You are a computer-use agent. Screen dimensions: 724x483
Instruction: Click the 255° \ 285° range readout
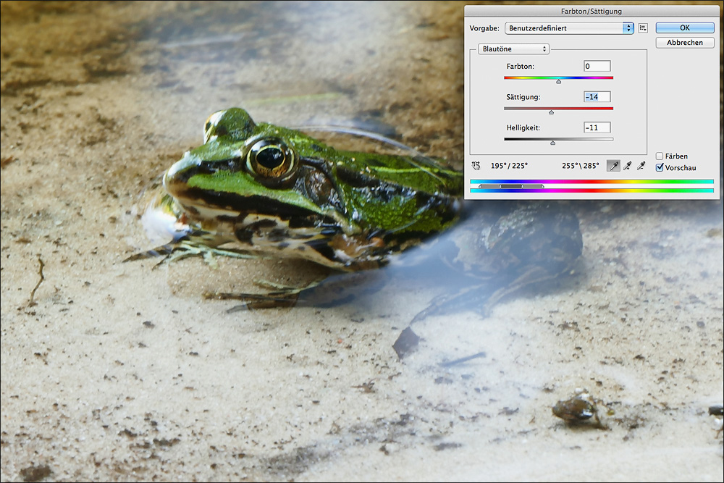point(581,166)
